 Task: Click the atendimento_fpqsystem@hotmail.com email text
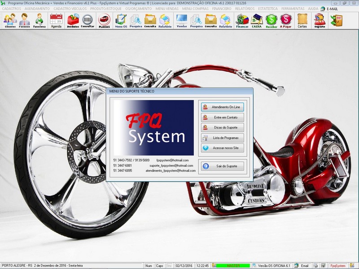click(x=171, y=171)
